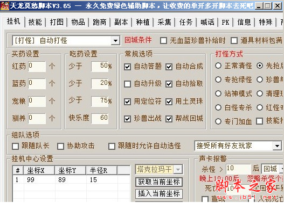Toggle 用土灵珠 checkbox
The image size is (284, 203).
tap(169, 102)
